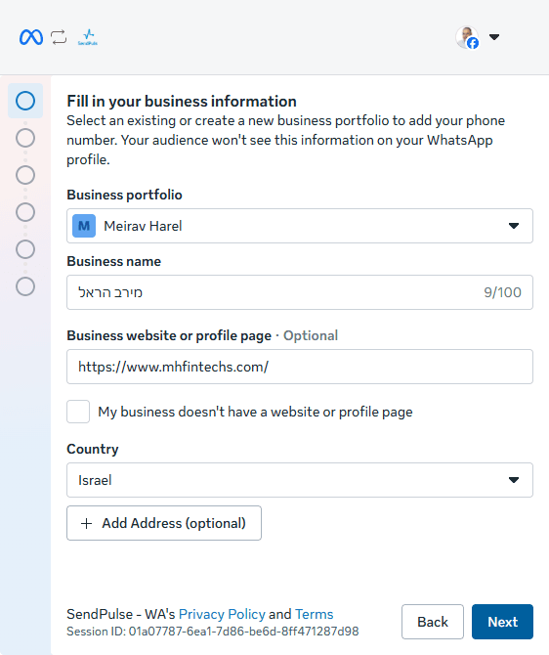Check 'My business doesn't have a website' box

pos(78,412)
